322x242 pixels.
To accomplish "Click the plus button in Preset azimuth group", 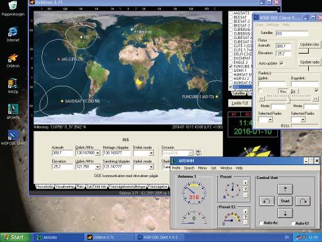I will click(245, 183).
